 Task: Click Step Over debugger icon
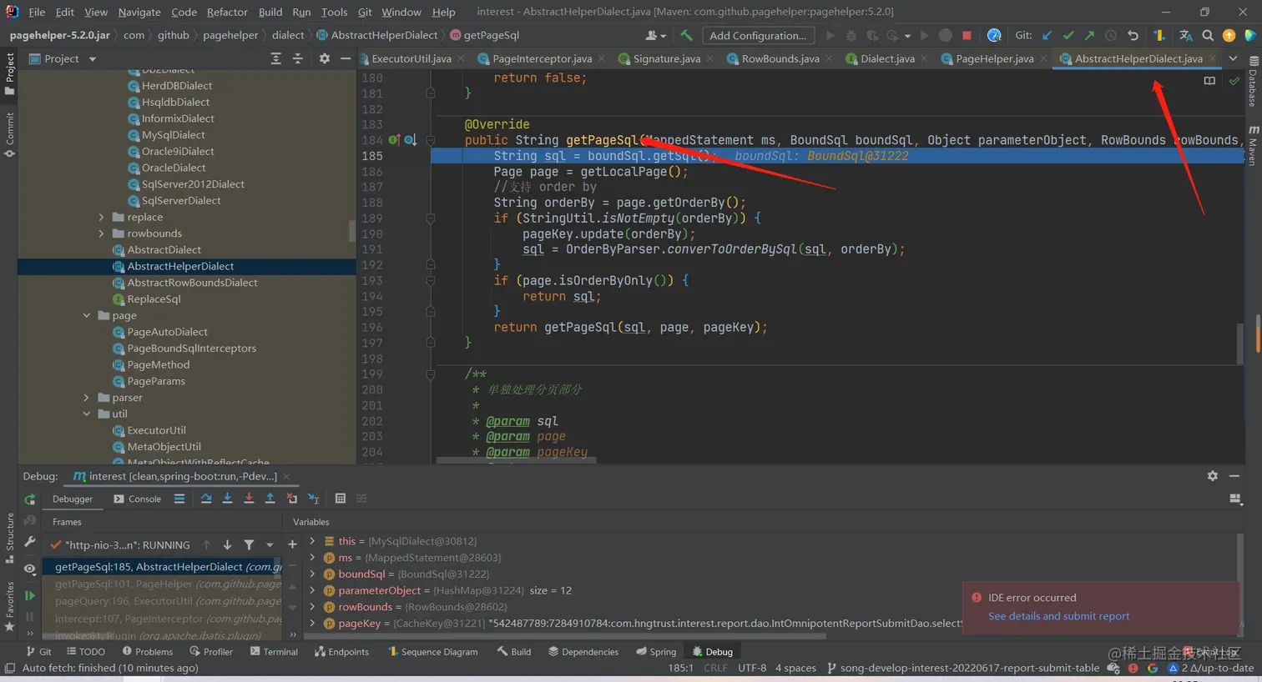(206, 499)
